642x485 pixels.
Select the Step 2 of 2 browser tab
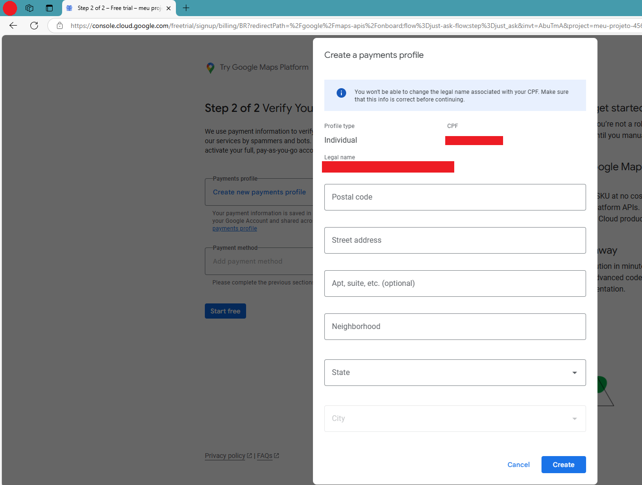coord(116,8)
